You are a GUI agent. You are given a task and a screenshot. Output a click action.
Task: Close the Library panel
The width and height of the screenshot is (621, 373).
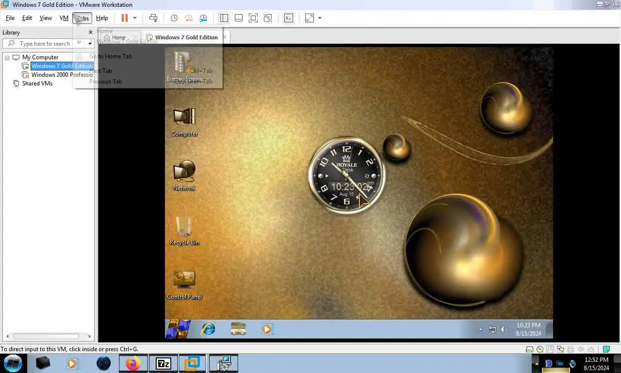coord(90,32)
